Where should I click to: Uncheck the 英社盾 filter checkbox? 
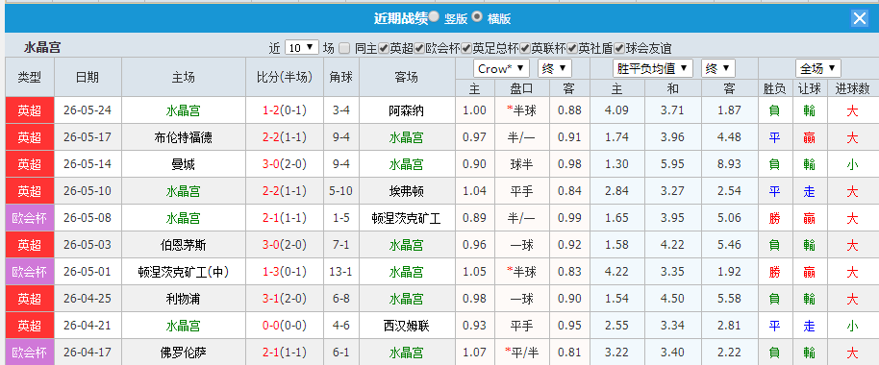(x=572, y=48)
